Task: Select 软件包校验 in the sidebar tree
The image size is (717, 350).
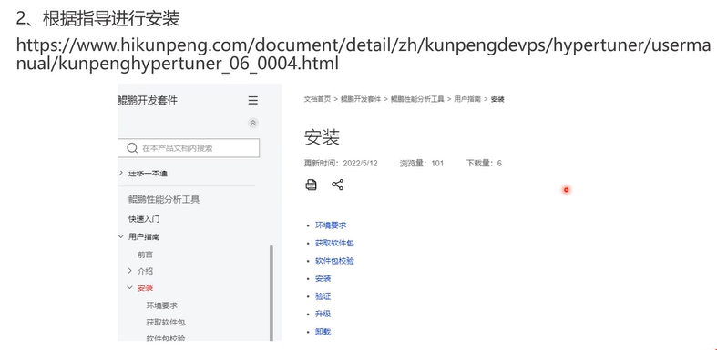Action: click(166, 338)
